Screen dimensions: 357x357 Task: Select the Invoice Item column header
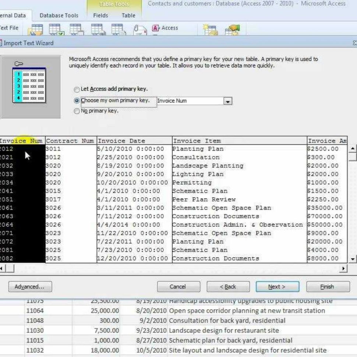point(240,141)
